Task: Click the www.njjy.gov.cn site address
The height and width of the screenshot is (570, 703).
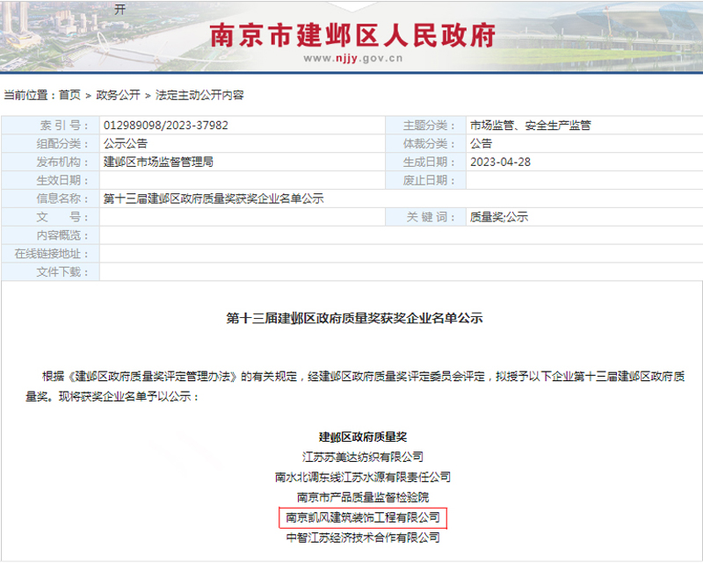Action: pyautogui.click(x=353, y=58)
